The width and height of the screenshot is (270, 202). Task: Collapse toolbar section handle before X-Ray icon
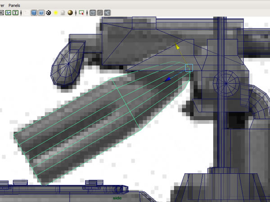coord(87,13)
